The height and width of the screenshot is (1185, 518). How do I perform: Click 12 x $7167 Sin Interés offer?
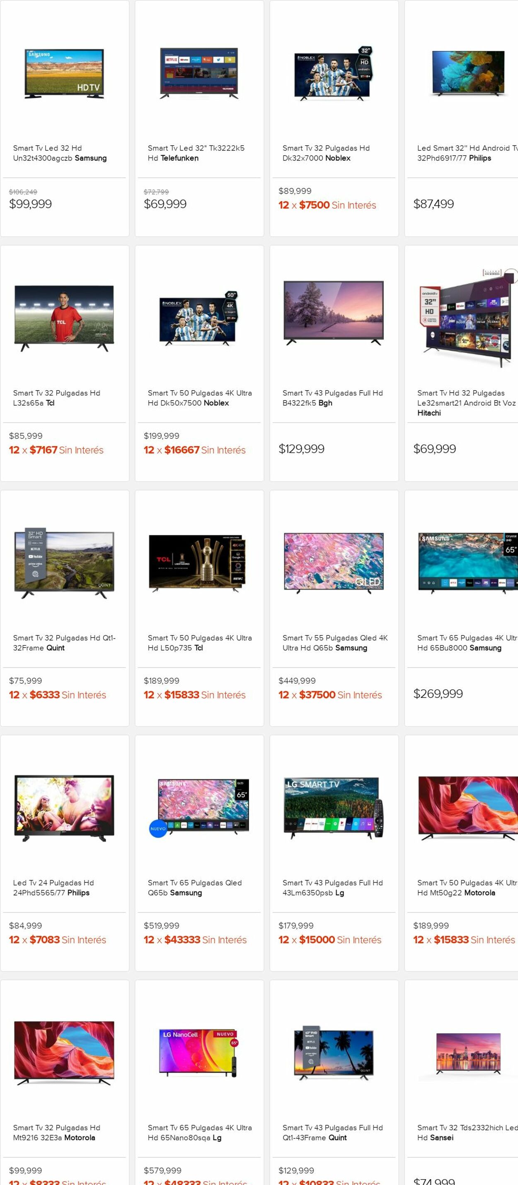click(56, 450)
